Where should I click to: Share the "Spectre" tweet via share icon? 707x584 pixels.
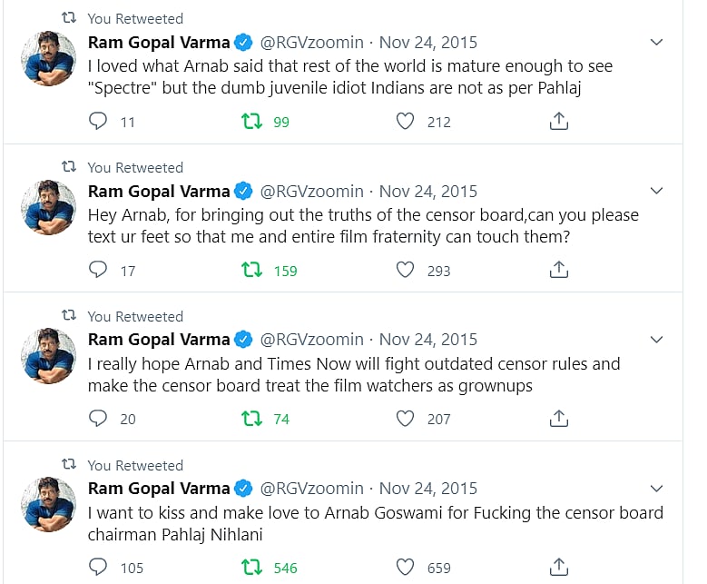tap(559, 122)
